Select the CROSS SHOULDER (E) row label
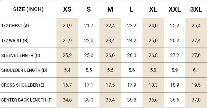 23,85
